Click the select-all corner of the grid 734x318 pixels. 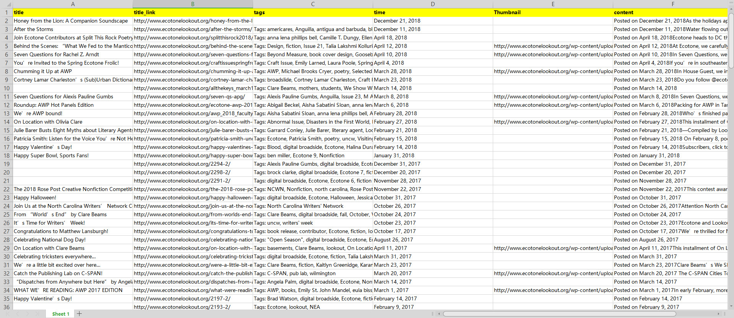(6, 4)
